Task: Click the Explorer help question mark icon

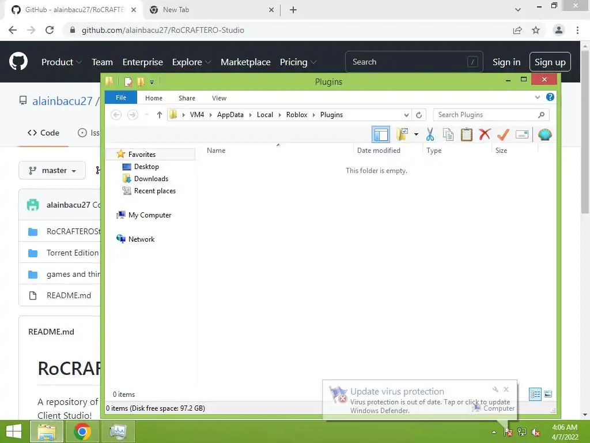Action: coord(550,97)
